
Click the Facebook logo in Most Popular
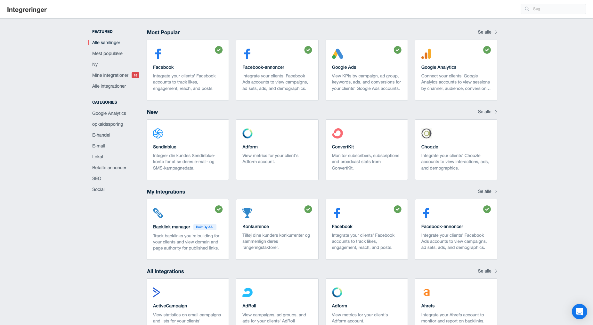tap(158, 54)
